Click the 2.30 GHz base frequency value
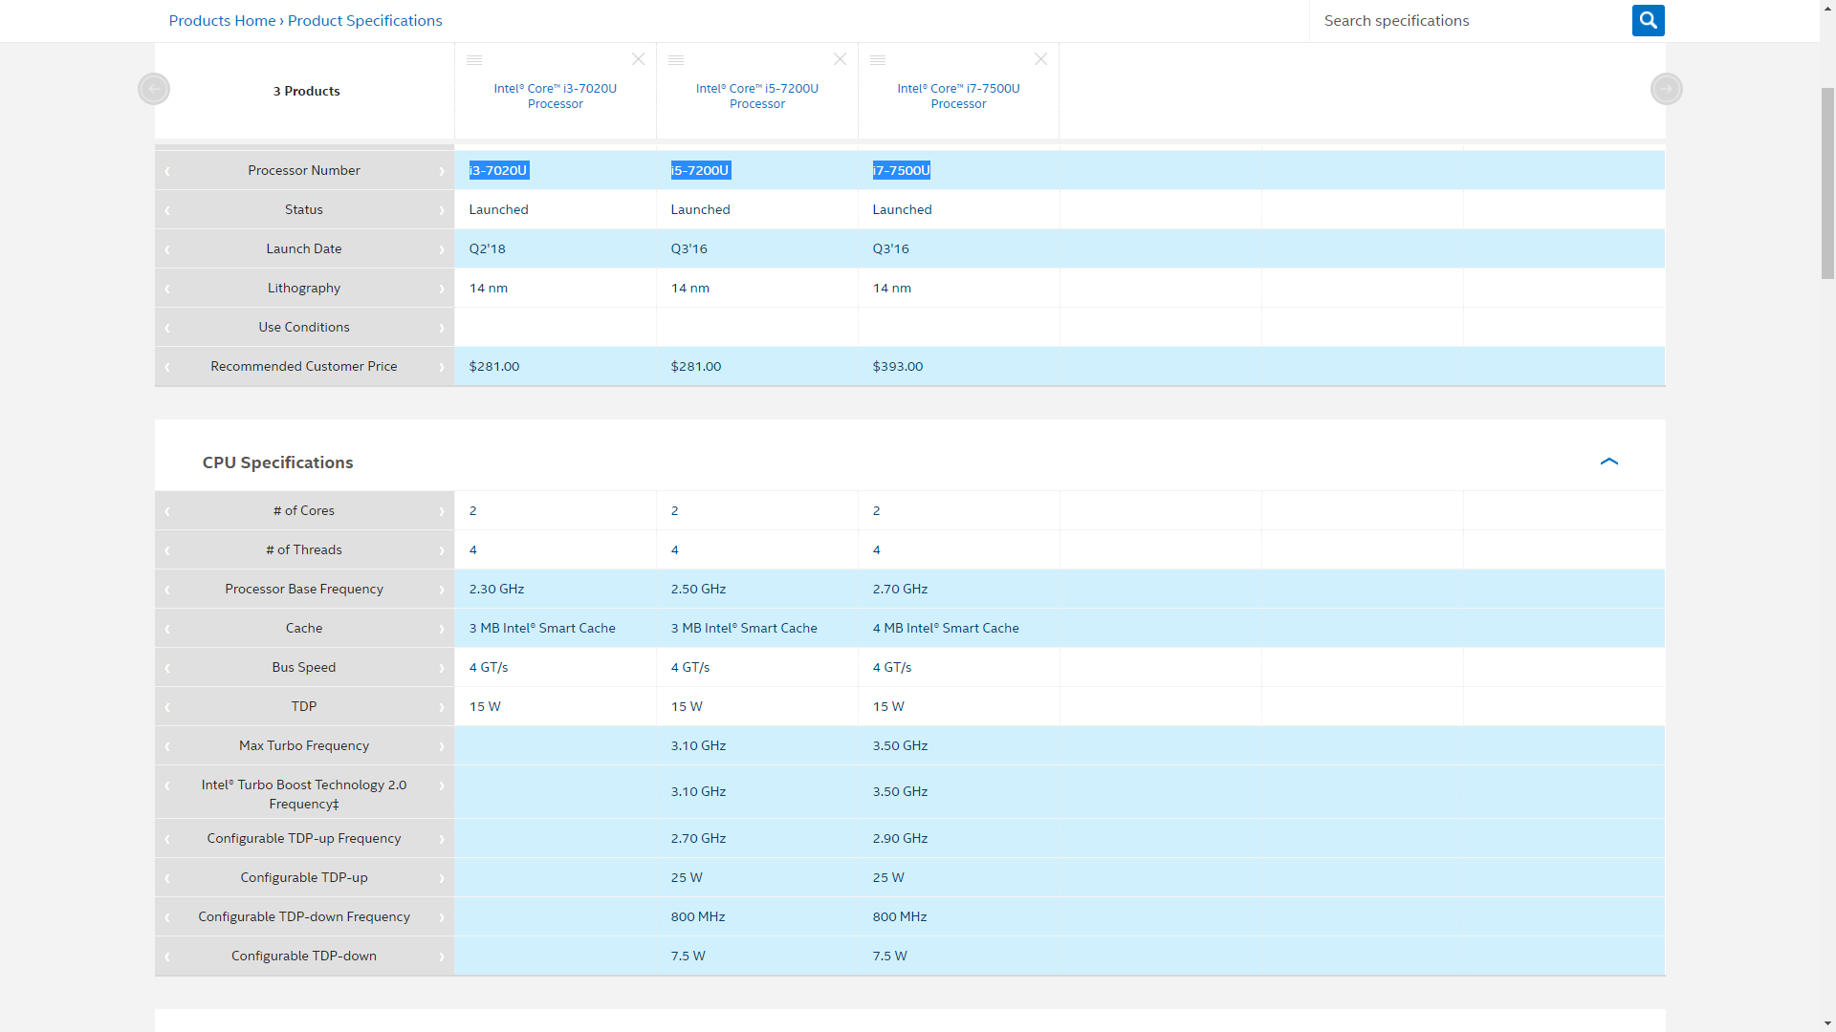Screen dimensions: 1836x1032 [496, 589]
